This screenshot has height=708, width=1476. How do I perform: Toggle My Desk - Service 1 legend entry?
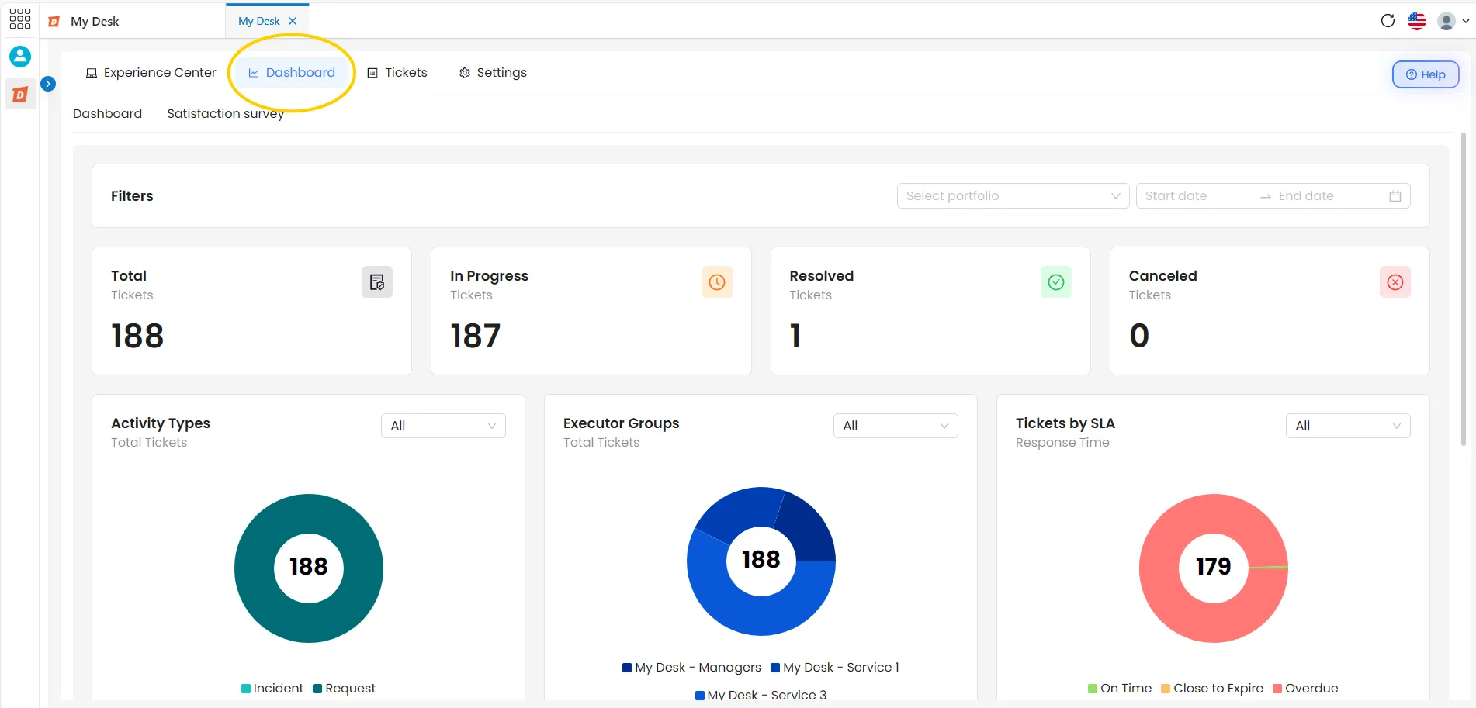coord(835,667)
